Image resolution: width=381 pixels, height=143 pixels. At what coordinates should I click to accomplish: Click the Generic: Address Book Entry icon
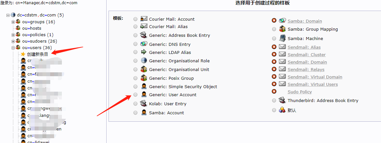pos(144,35)
